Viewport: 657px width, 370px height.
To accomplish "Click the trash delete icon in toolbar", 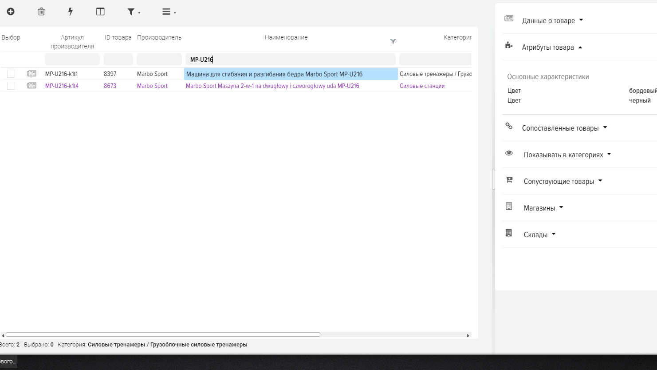I will 41,12.
